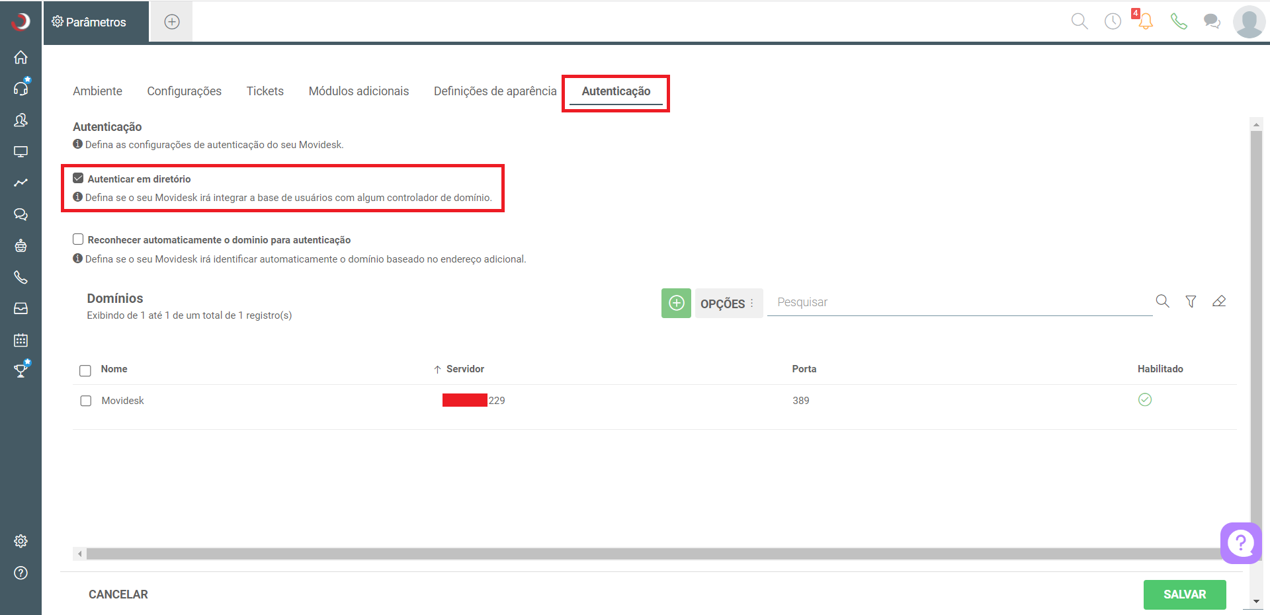This screenshot has height=615, width=1270.
Task: Select the Movidesk row checkbox
Action: pyautogui.click(x=85, y=401)
